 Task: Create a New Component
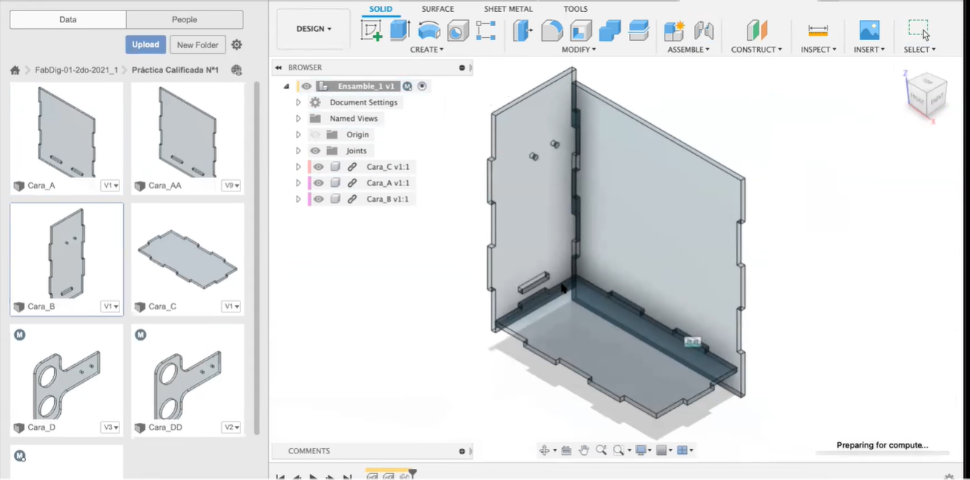(x=674, y=30)
